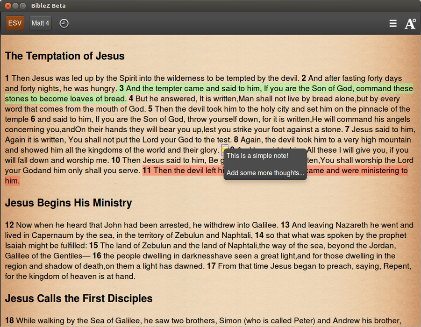The height and width of the screenshot is (327, 421).
Task: Click the yellow note icon after verse 8
Action: click(x=224, y=149)
